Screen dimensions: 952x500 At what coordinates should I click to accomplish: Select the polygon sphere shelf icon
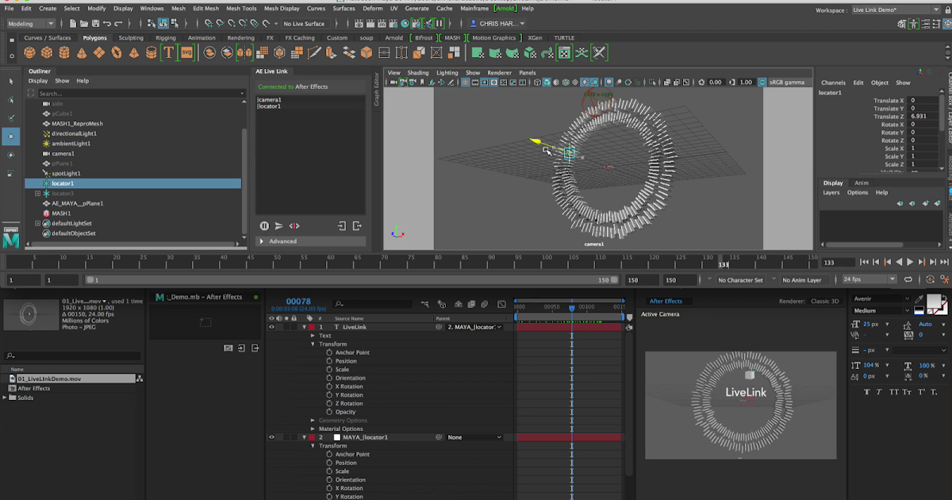click(29, 53)
